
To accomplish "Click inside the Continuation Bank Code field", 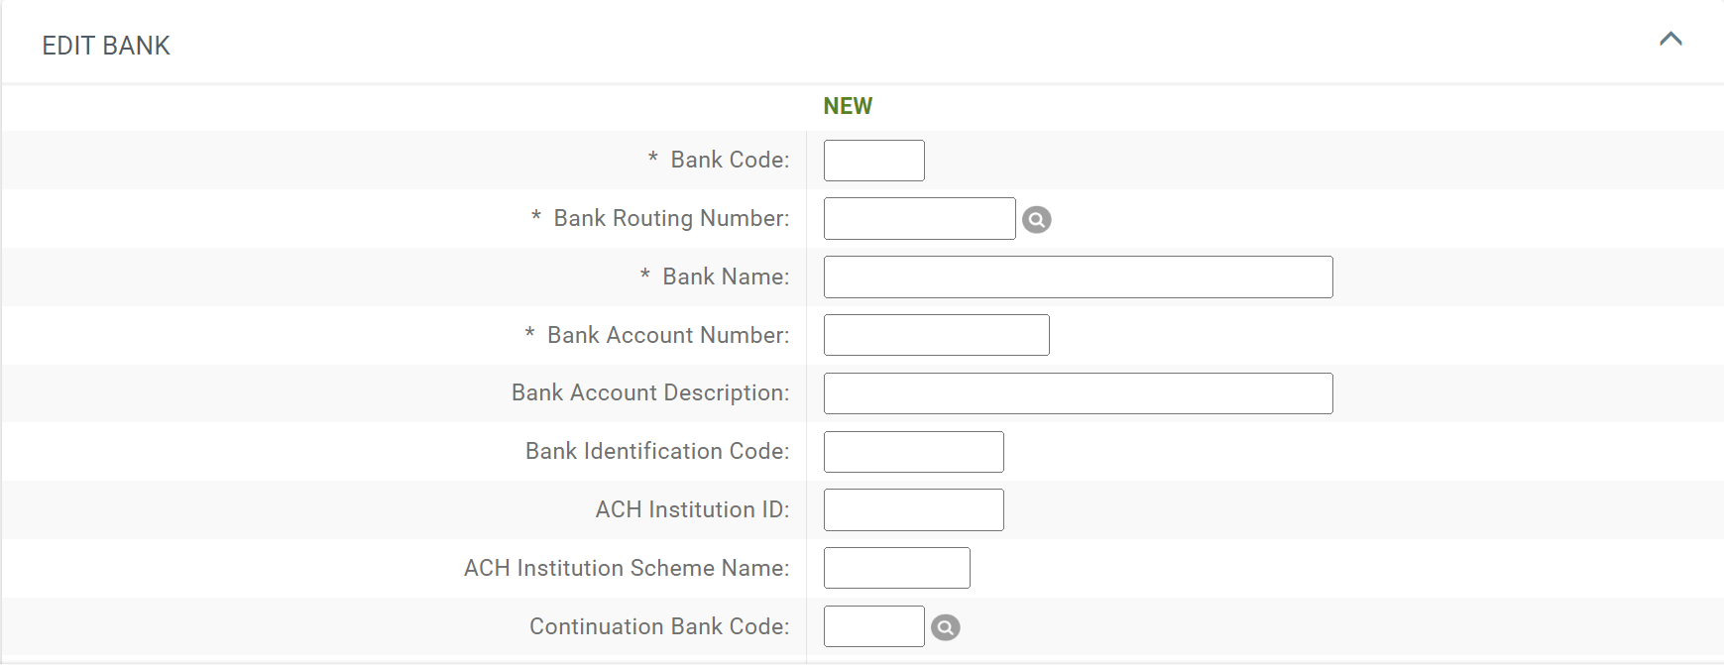I will [x=871, y=626].
